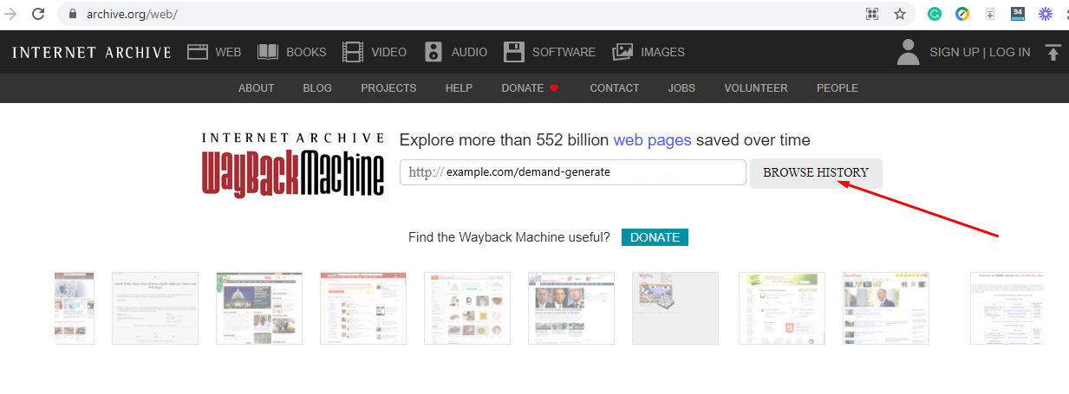
Task: Open the DONATE nav link
Action: (x=523, y=88)
